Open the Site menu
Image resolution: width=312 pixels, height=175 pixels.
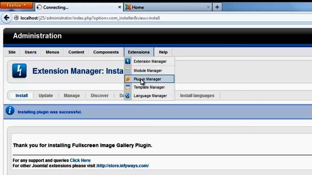point(12,52)
